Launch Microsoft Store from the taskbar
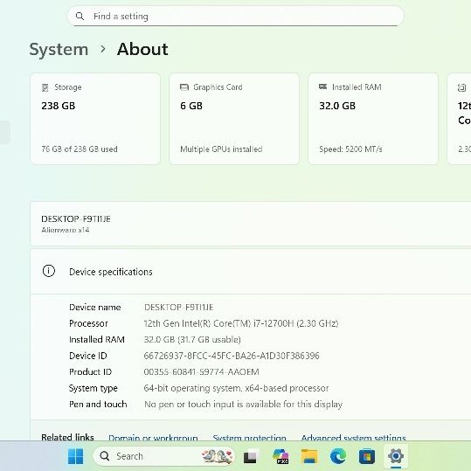 coord(367,456)
